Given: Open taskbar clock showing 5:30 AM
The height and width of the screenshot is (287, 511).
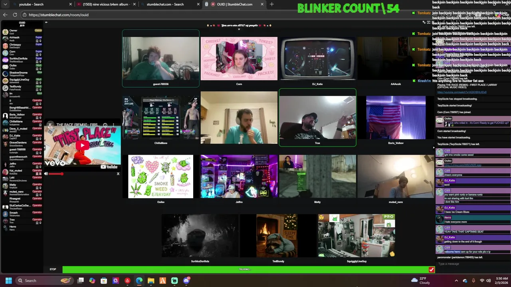Looking at the screenshot, I should pos(502,281).
